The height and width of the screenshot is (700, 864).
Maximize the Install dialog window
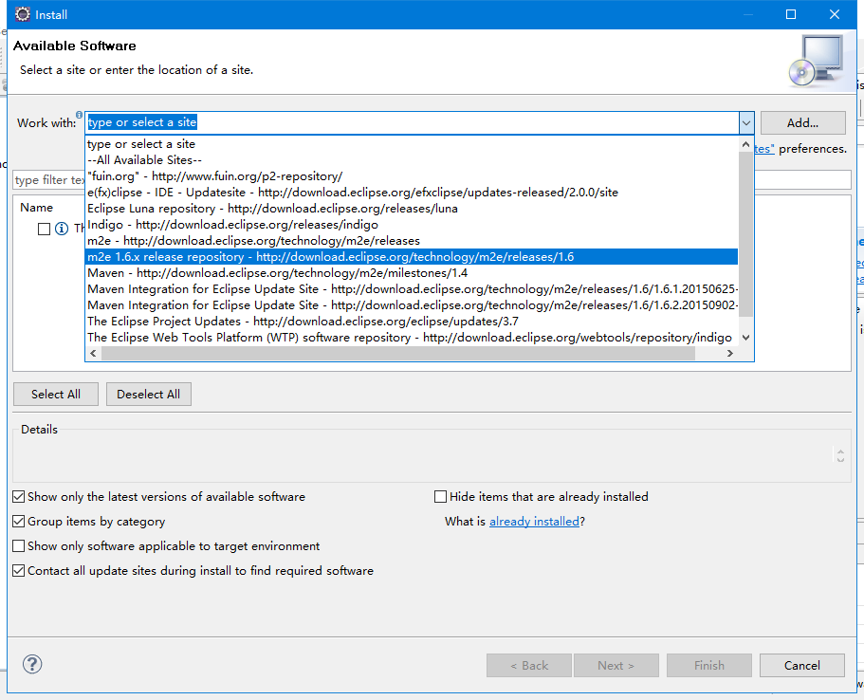pos(791,14)
